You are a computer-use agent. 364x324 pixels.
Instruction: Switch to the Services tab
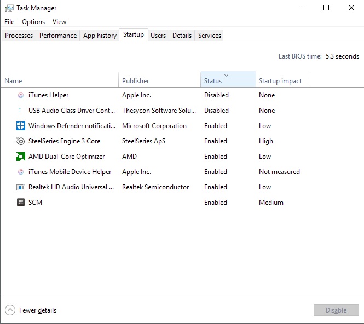tap(210, 36)
